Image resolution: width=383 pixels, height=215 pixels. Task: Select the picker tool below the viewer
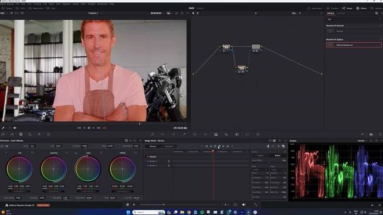click(x=3, y=128)
